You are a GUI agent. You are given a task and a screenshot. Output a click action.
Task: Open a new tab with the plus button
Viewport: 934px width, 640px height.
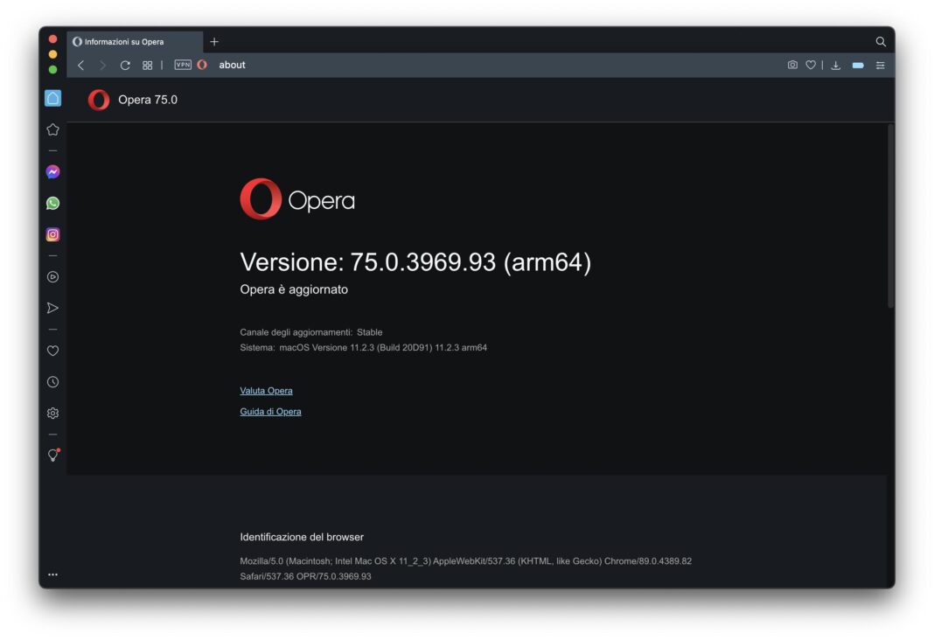(214, 41)
